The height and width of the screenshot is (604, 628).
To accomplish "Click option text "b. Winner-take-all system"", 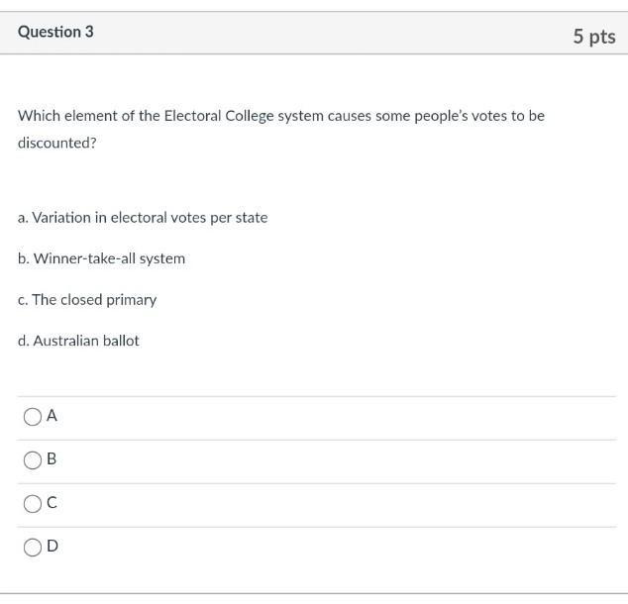I will pos(101,258).
